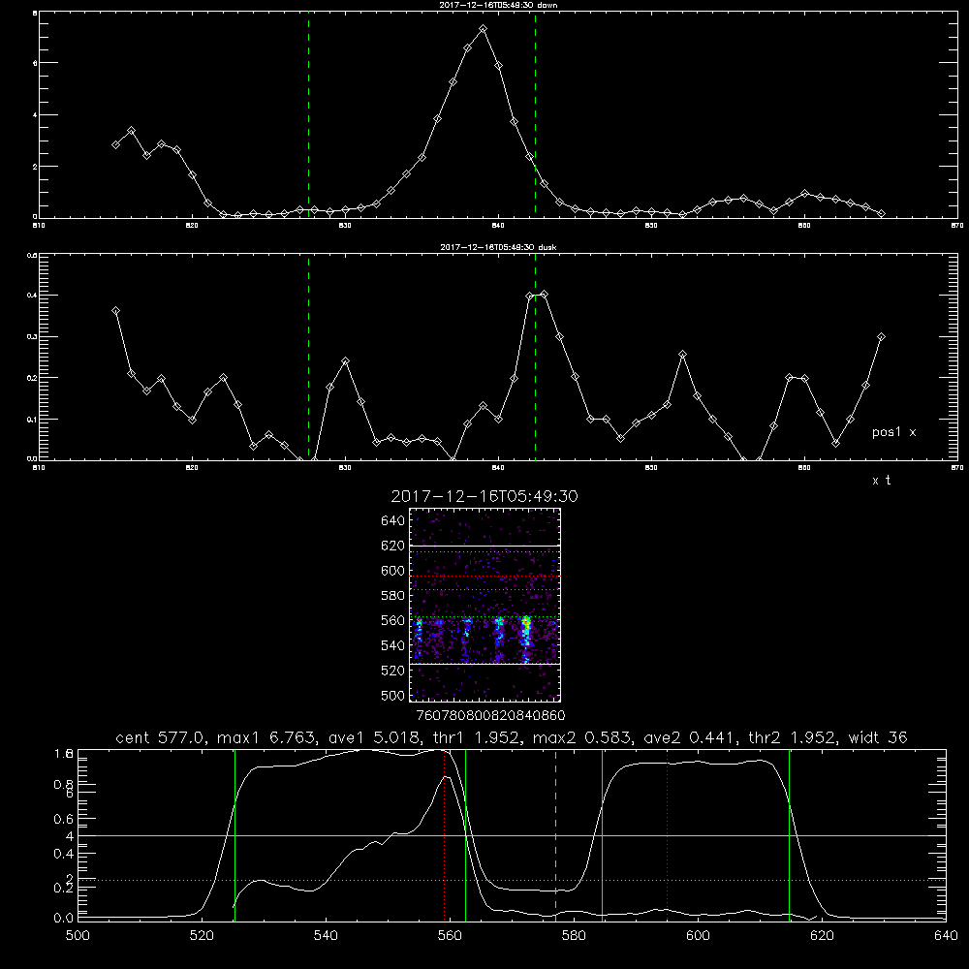
Task: Open the colored spectrogram image
Action: [484, 605]
